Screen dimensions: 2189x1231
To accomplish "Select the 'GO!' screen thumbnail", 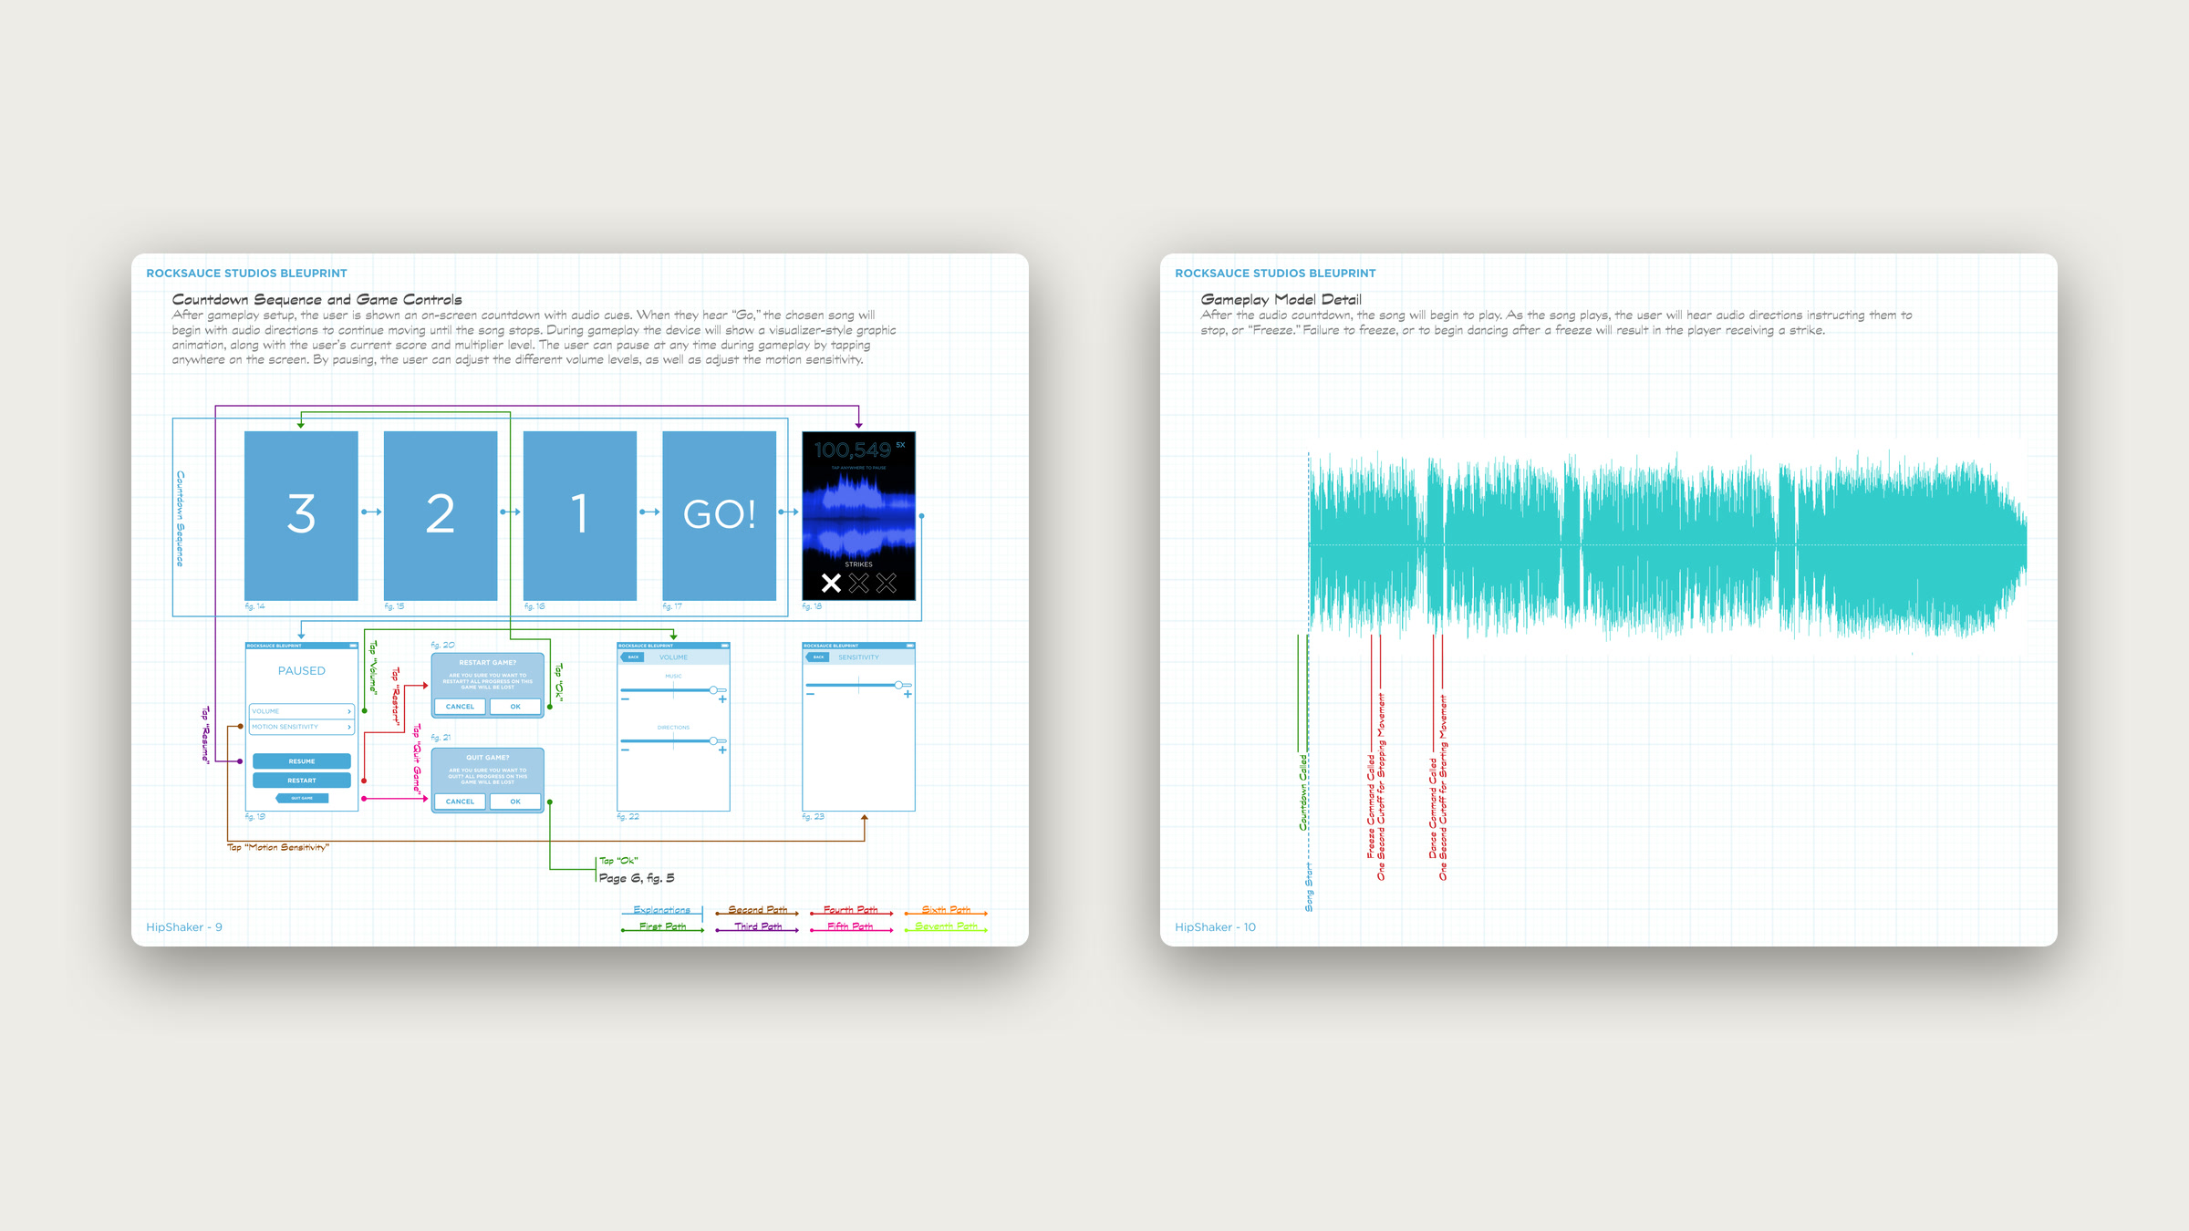I will [x=720, y=516].
